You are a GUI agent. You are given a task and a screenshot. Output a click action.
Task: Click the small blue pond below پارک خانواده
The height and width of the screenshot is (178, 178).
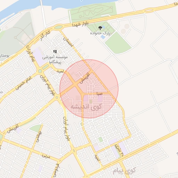click(x=103, y=37)
